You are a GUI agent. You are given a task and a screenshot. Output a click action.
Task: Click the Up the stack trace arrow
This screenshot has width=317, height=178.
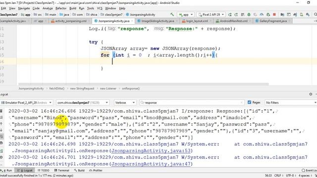click(1, 124)
